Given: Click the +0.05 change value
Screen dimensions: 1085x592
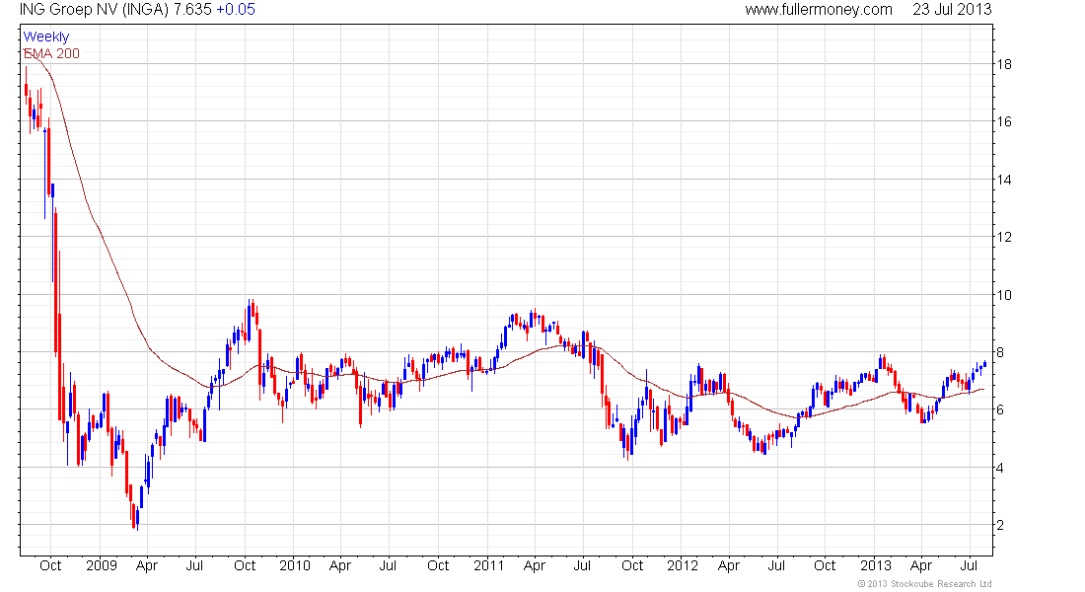Looking at the screenshot, I should 236,10.
